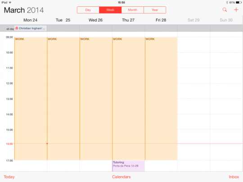The image size is (243, 182).
Task: Open the Inbox
Action: [234, 177]
